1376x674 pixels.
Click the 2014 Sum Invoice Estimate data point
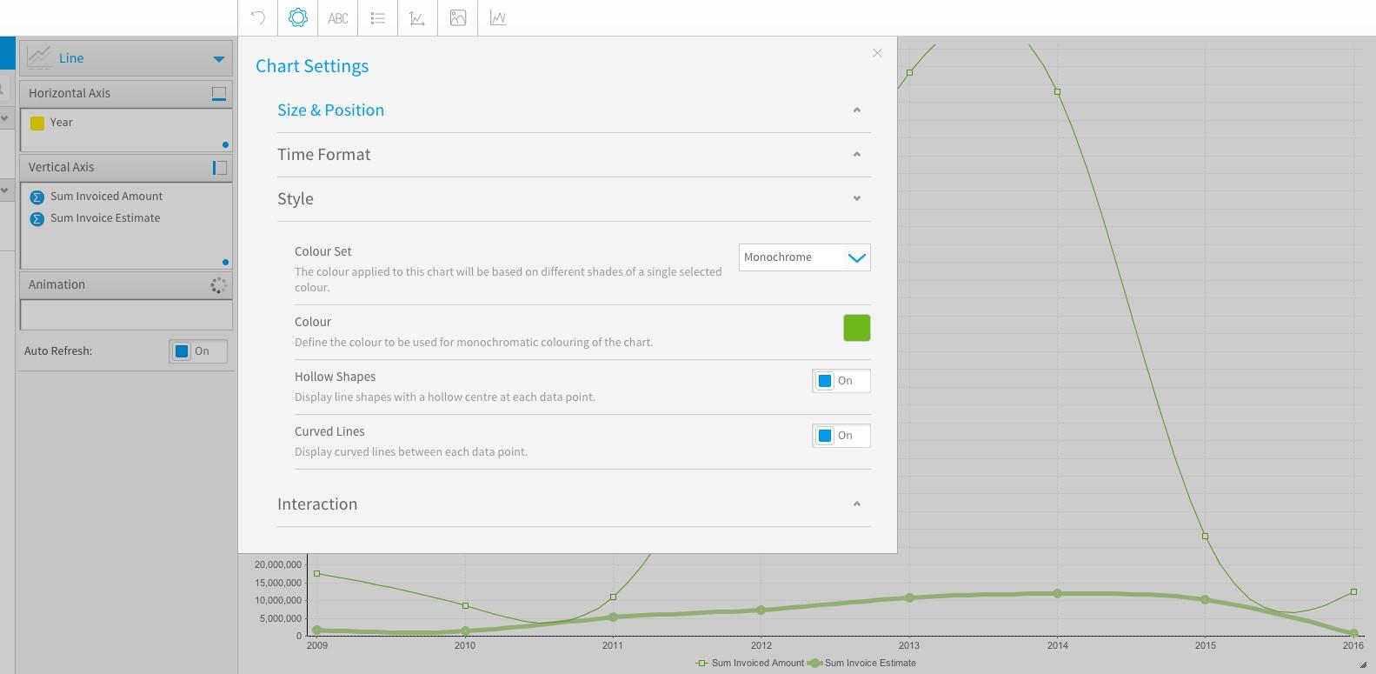click(x=1057, y=594)
